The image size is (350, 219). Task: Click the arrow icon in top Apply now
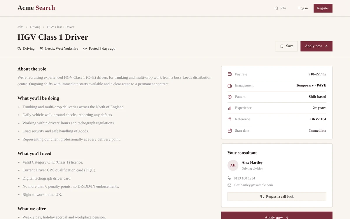(x=326, y=46)
